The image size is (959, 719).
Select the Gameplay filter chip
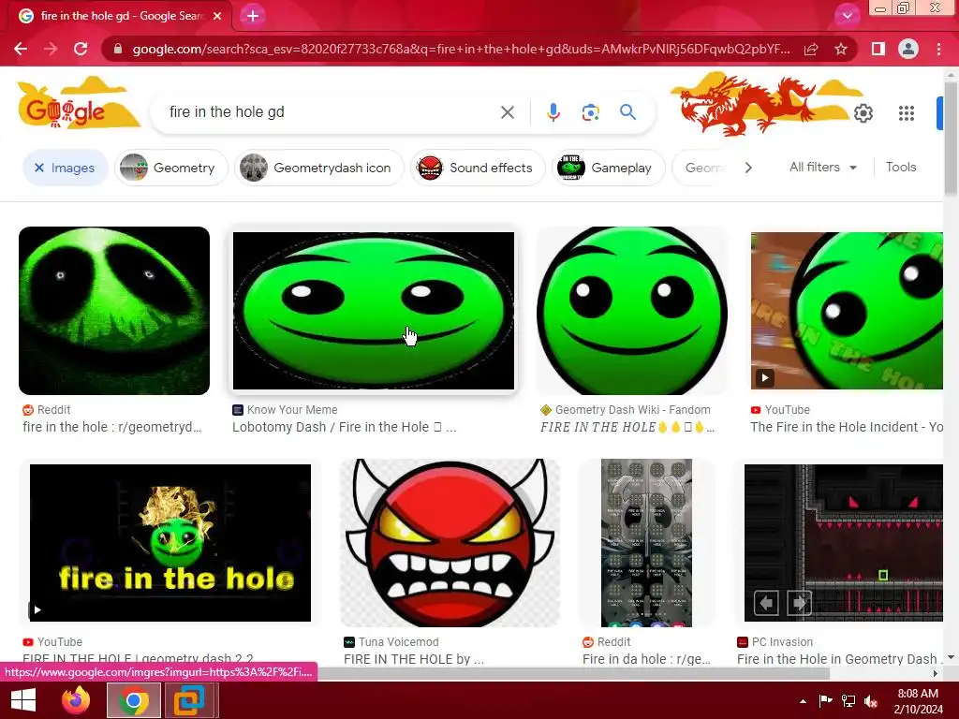coord(609,168)
